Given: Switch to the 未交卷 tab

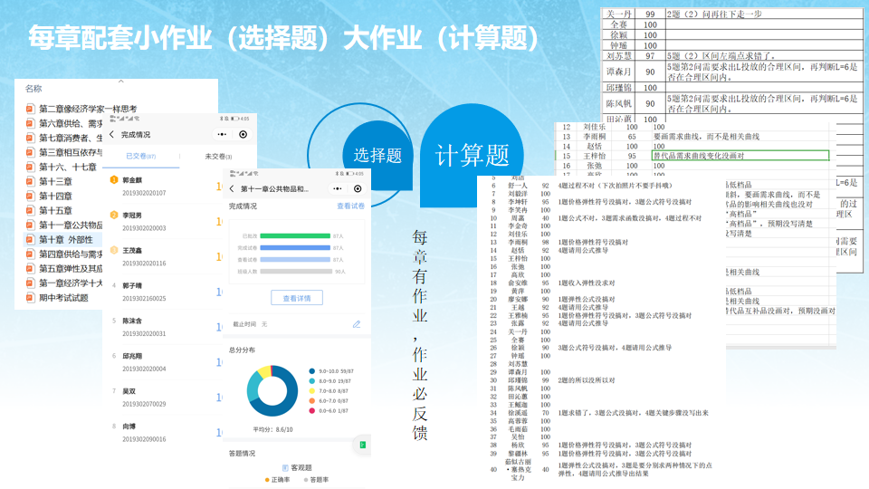Looking at the screenshot, I should point(217,157).
